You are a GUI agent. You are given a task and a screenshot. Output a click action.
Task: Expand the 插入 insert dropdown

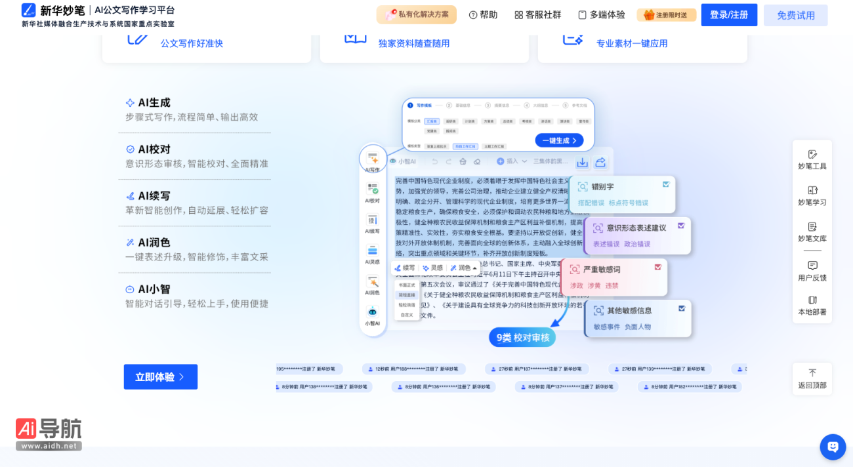click(512, 161)
